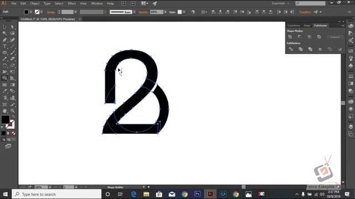Open opacity value dropdown

[165, 12]
